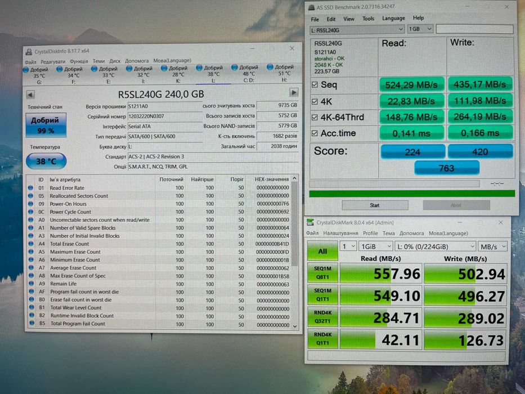Viewport: 525px width, 394px height.
Task: Select drive F: status icon in CrystalDiskInfo
Action: [60, 69]
